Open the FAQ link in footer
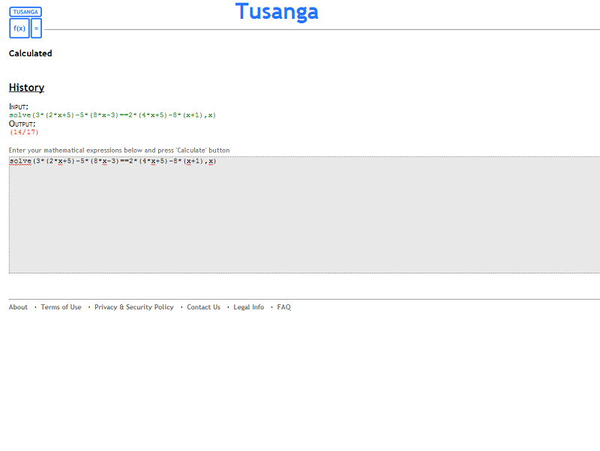 point(283,307)
